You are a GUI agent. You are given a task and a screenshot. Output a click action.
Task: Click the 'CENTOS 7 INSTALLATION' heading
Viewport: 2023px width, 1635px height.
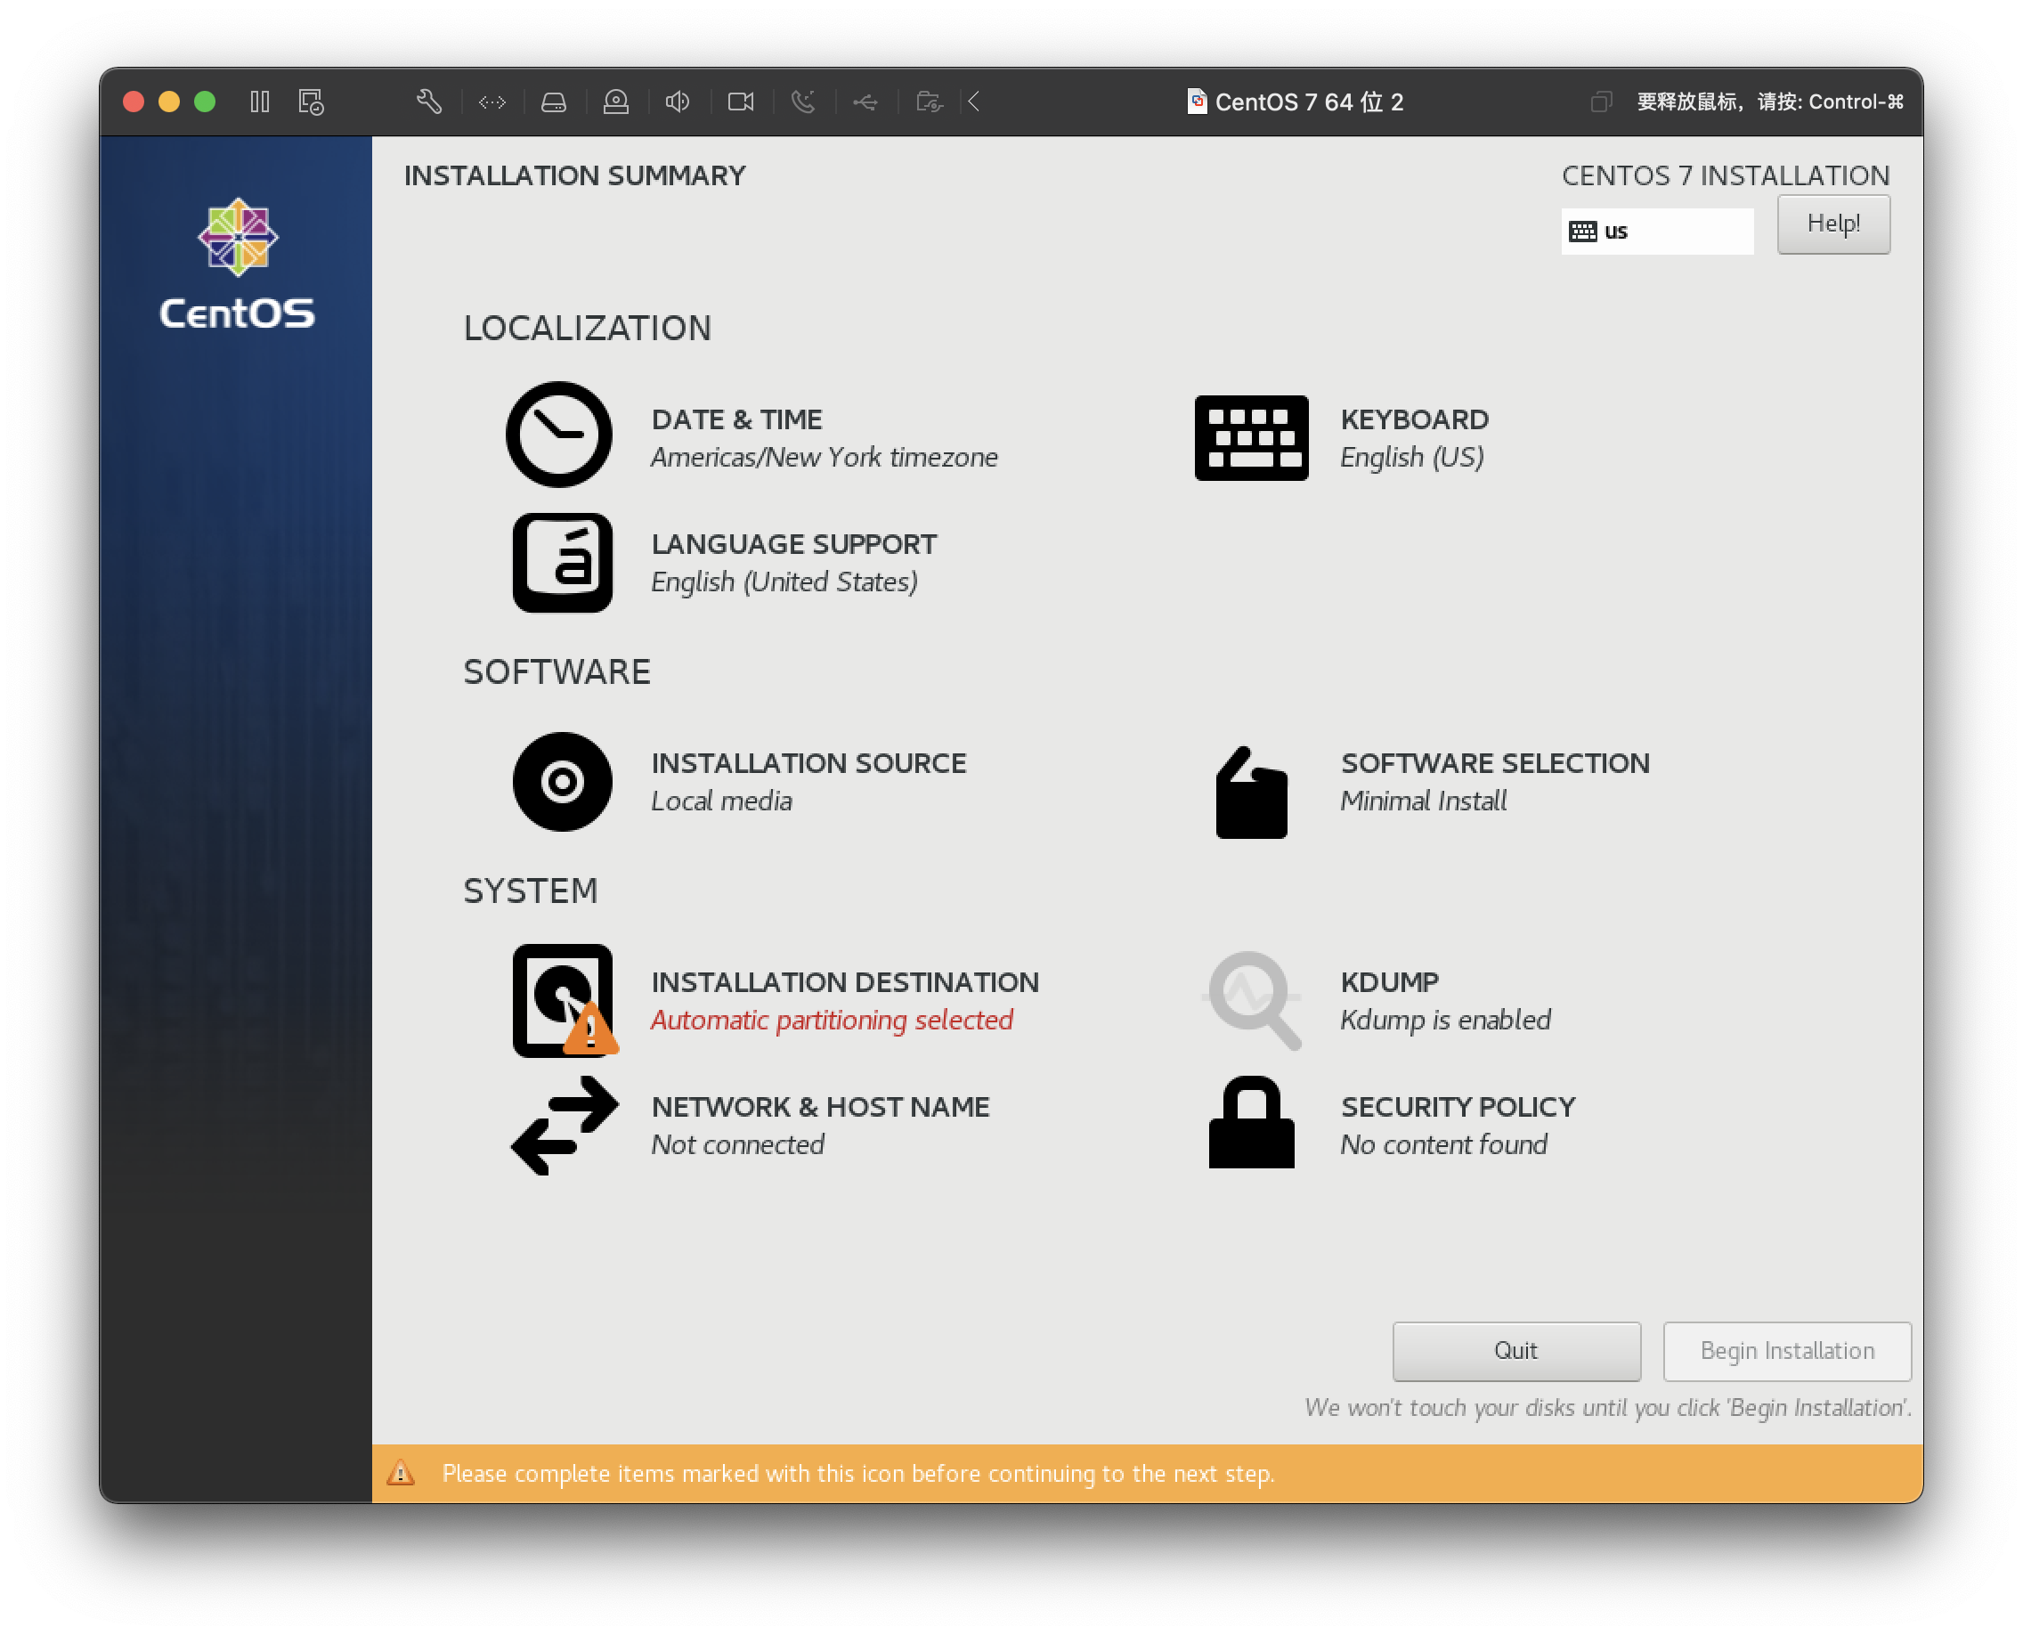tap(1725, 176)
